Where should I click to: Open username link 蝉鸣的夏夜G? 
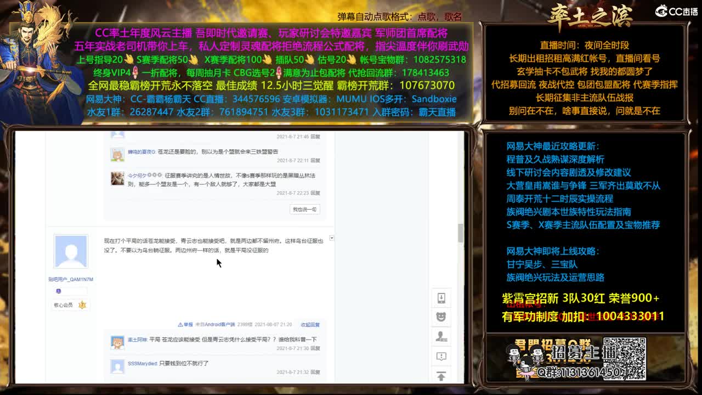(x=141, y=151)
